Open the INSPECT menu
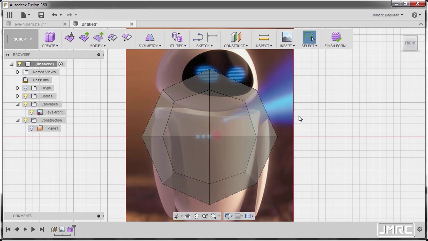Image resolution: width=428 pixels, height=241 pixels. tap(264, 46)
